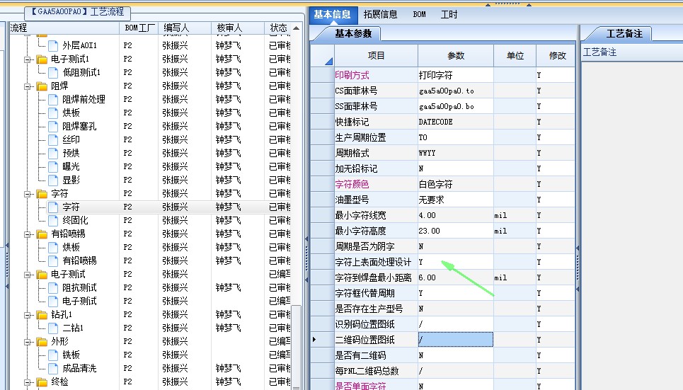The image size is (683, 390).
Task: Click 油墨型号 value 无要求
Action: coord(432,200)
